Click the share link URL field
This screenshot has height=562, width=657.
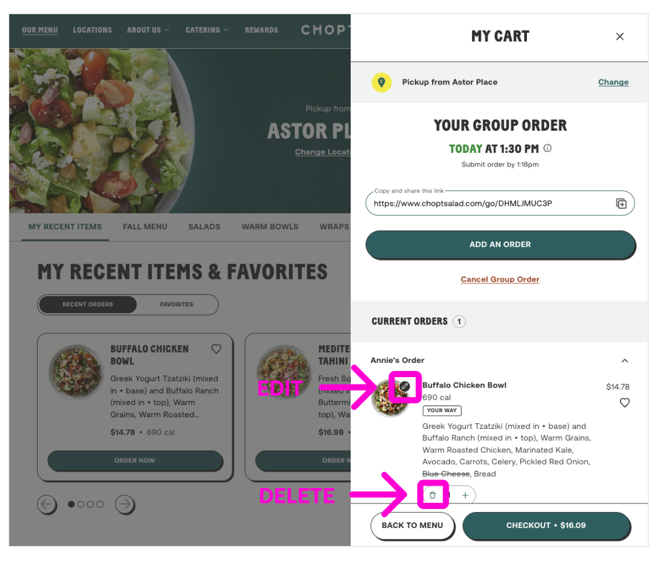(500, 203)
